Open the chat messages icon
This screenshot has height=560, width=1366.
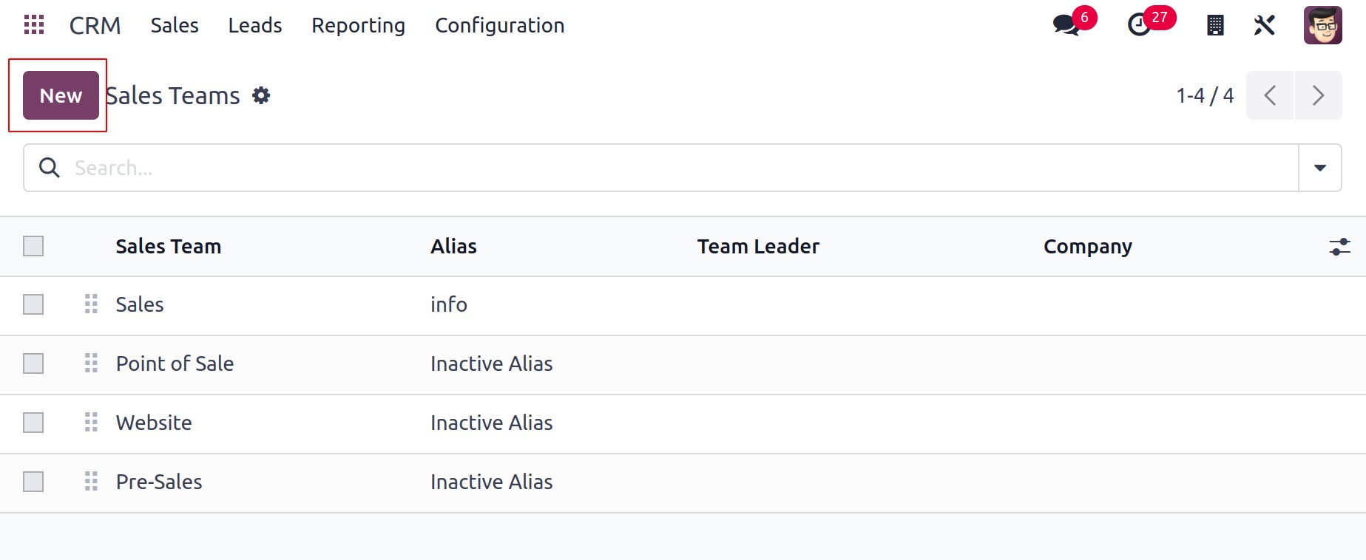tap(1066, 25)
